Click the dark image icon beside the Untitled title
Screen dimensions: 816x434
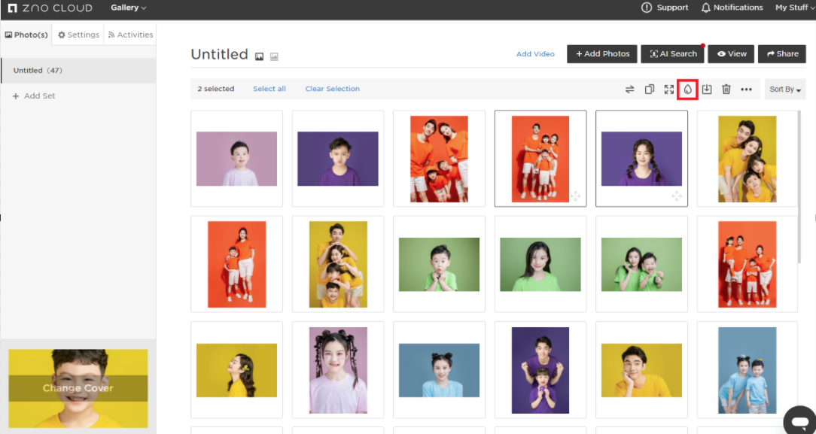[259, 56]
